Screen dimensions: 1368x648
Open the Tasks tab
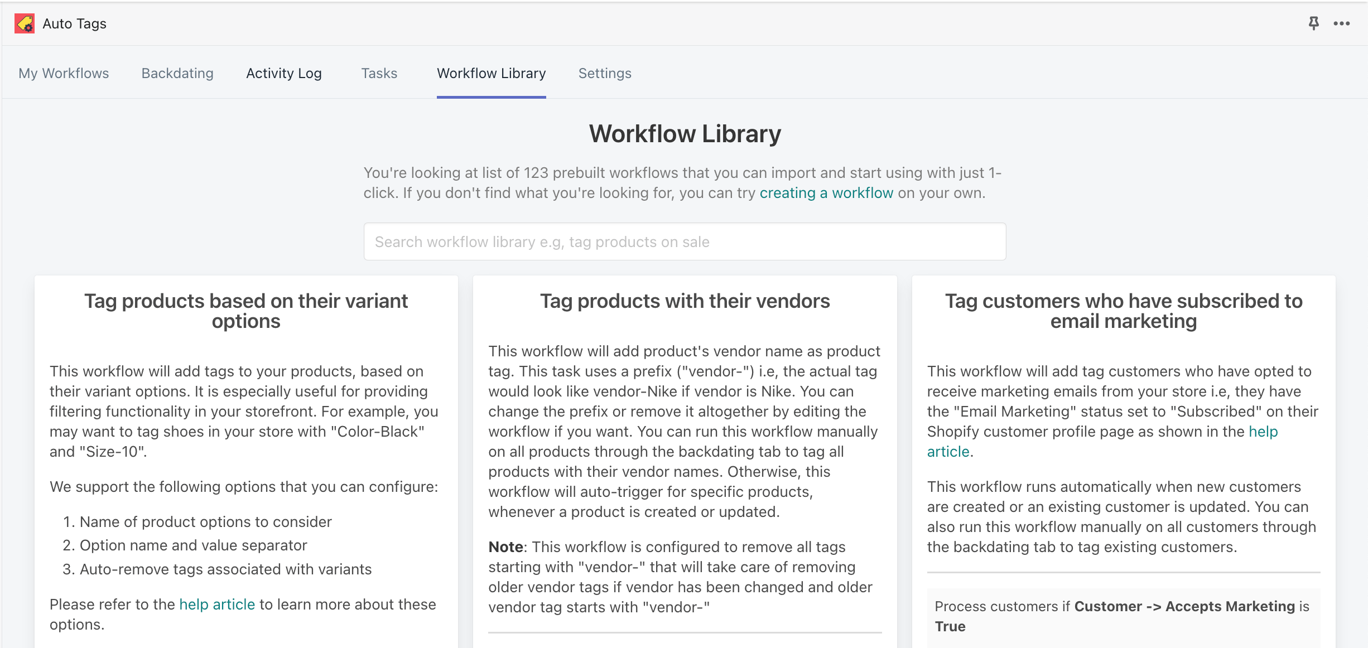click(379, 73)
